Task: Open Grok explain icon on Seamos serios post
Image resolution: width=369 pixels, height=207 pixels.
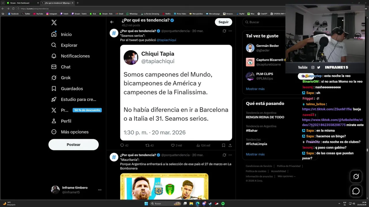Action: (224, 31)
